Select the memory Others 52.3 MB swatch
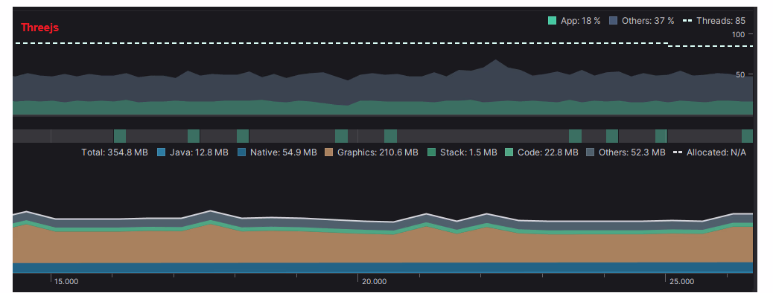The height and width of the screenshot is (293, 773). click(590, 152)
